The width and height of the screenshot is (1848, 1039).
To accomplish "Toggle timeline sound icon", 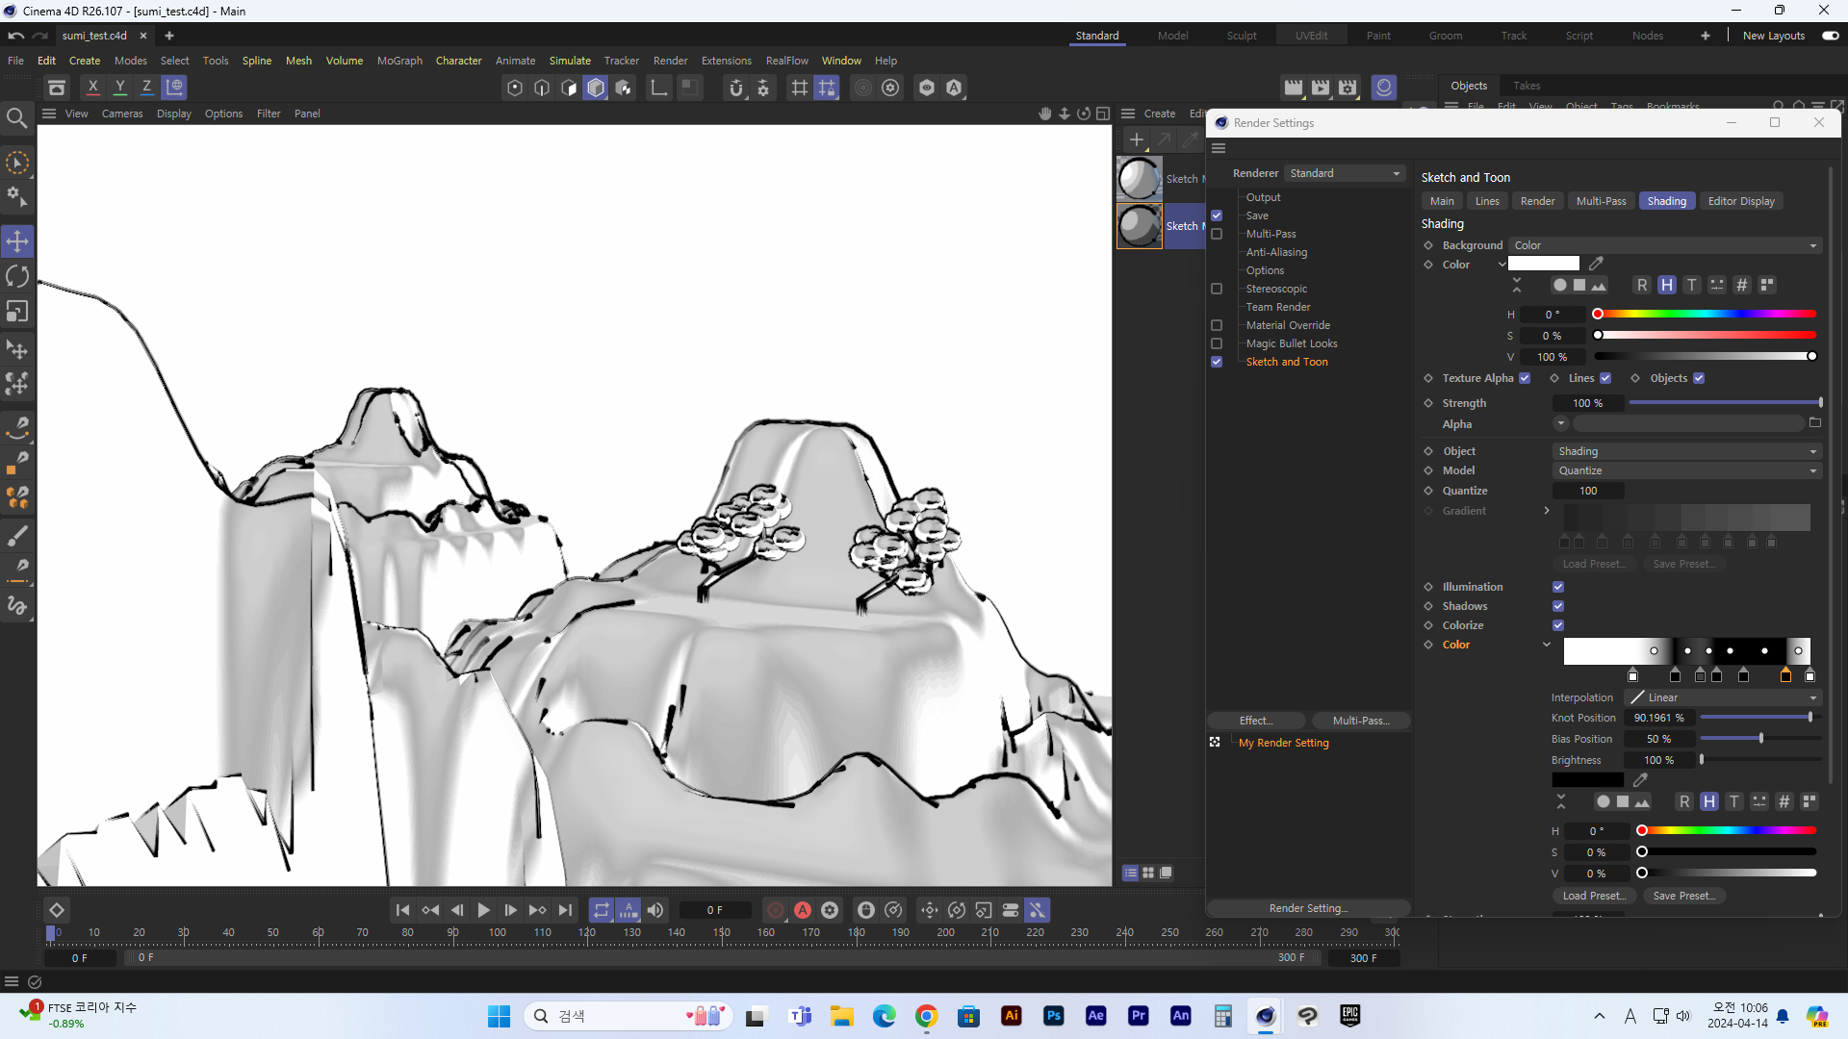I will [655, 910].
